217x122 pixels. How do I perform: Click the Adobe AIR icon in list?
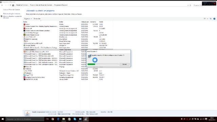[24, 28]
